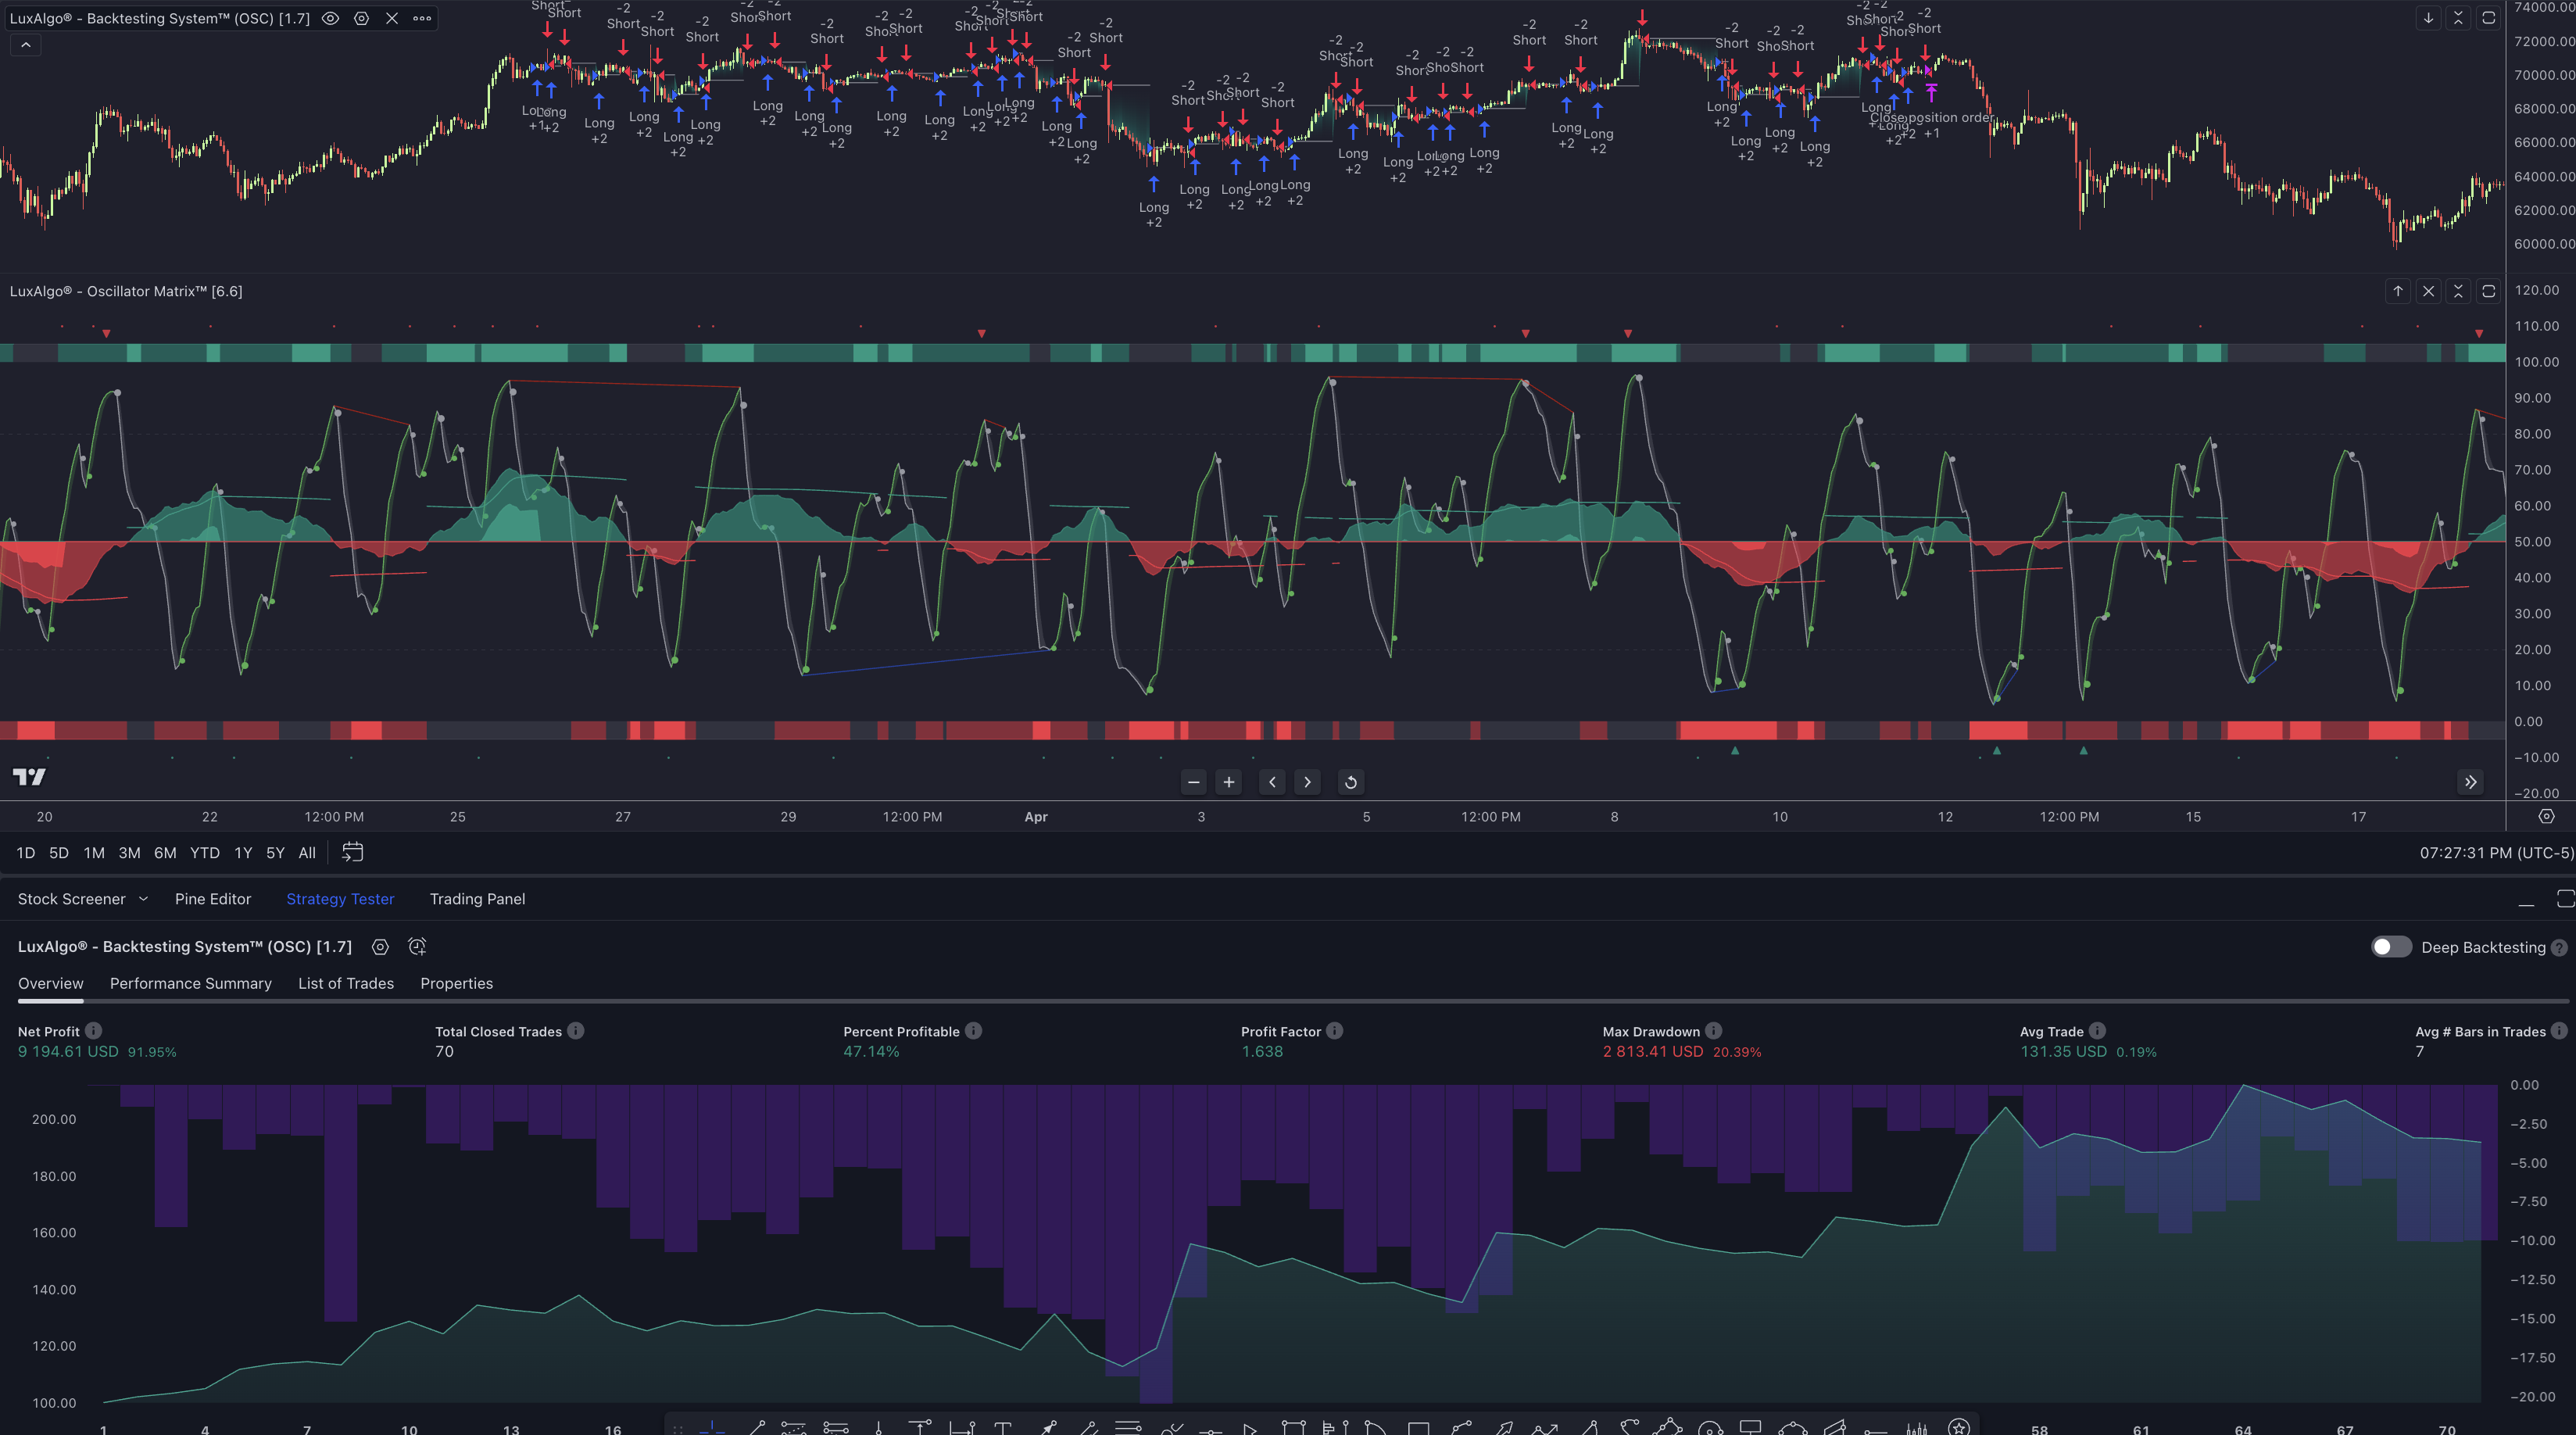Open Deep Backtesting help question mark
The image size is (2576, 1435).
click(x=2558, y=948)
